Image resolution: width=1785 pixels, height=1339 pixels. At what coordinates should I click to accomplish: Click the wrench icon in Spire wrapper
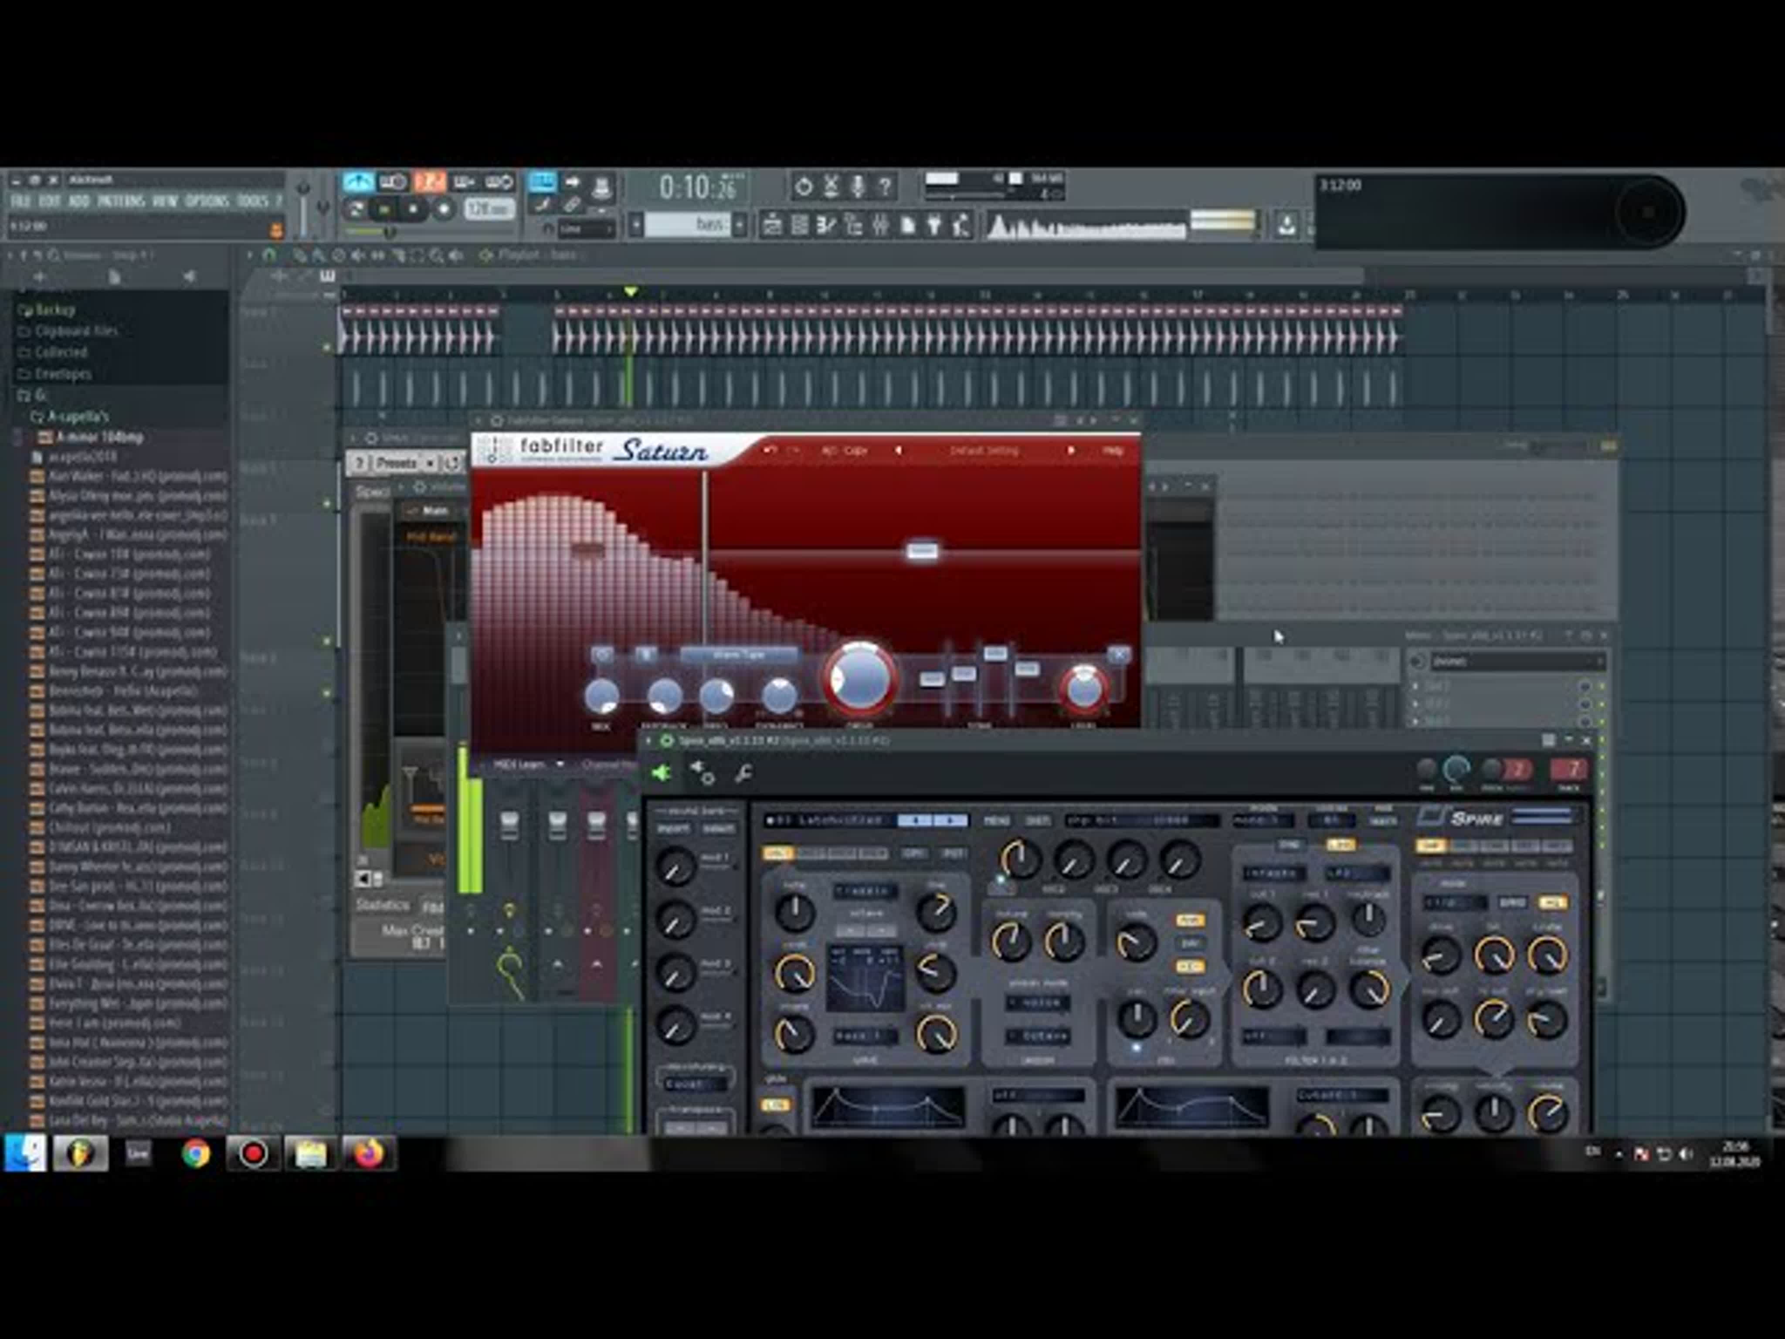(743, 773)
